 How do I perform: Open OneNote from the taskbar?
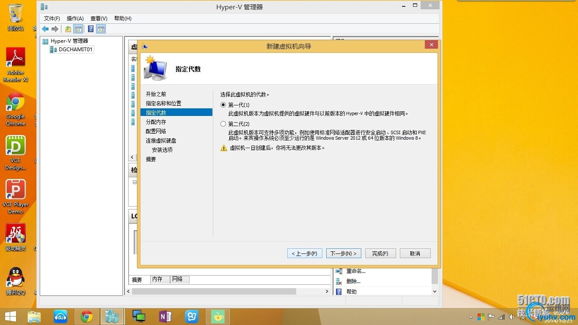(165, 317)
